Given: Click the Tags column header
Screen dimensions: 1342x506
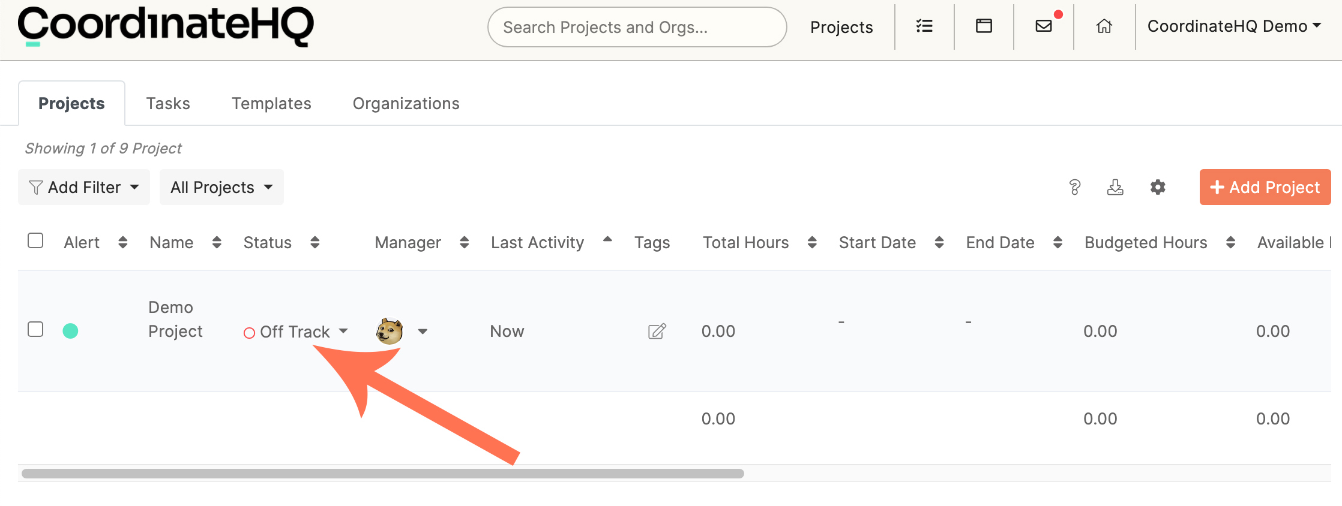Looking at the screenshot, I should tap(652, 242).
